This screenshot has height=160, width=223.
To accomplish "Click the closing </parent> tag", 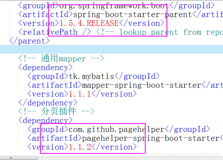I will tap(29, 41).
